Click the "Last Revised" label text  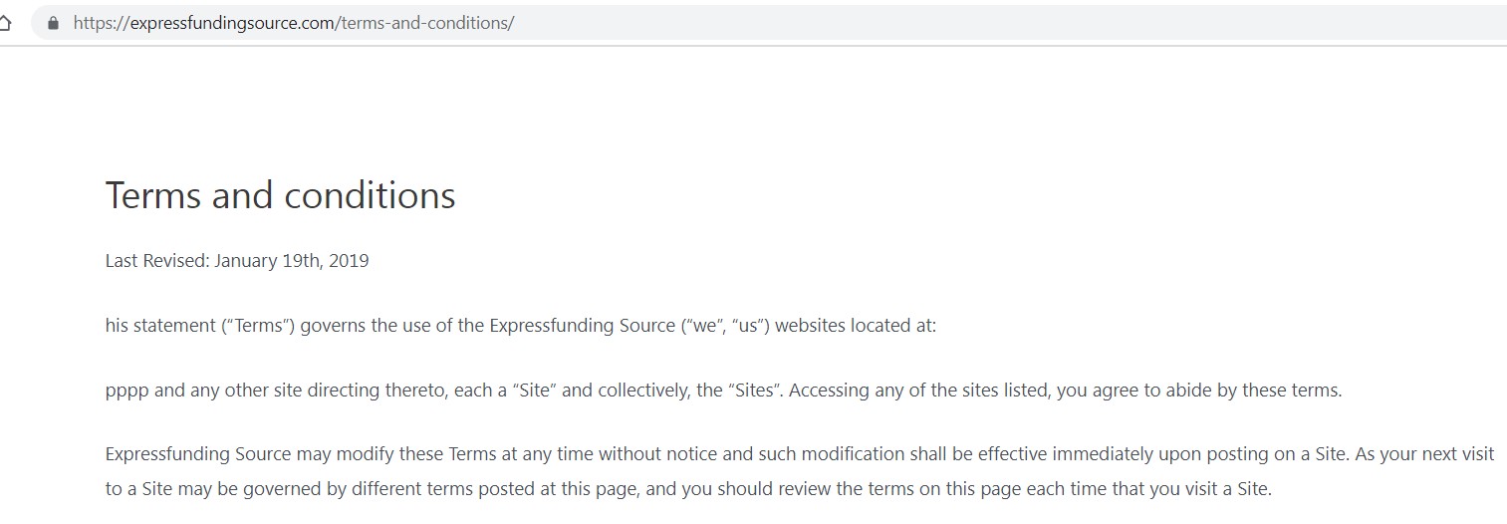pos(157,261)
